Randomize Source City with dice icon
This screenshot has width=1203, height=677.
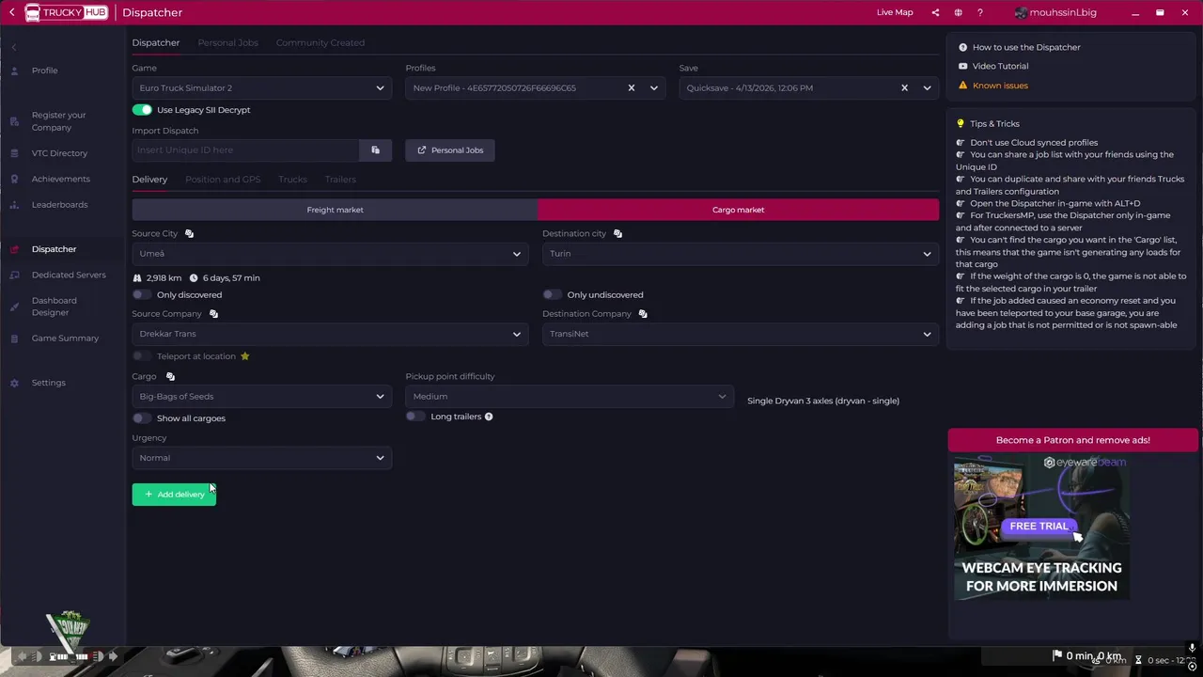189,233
